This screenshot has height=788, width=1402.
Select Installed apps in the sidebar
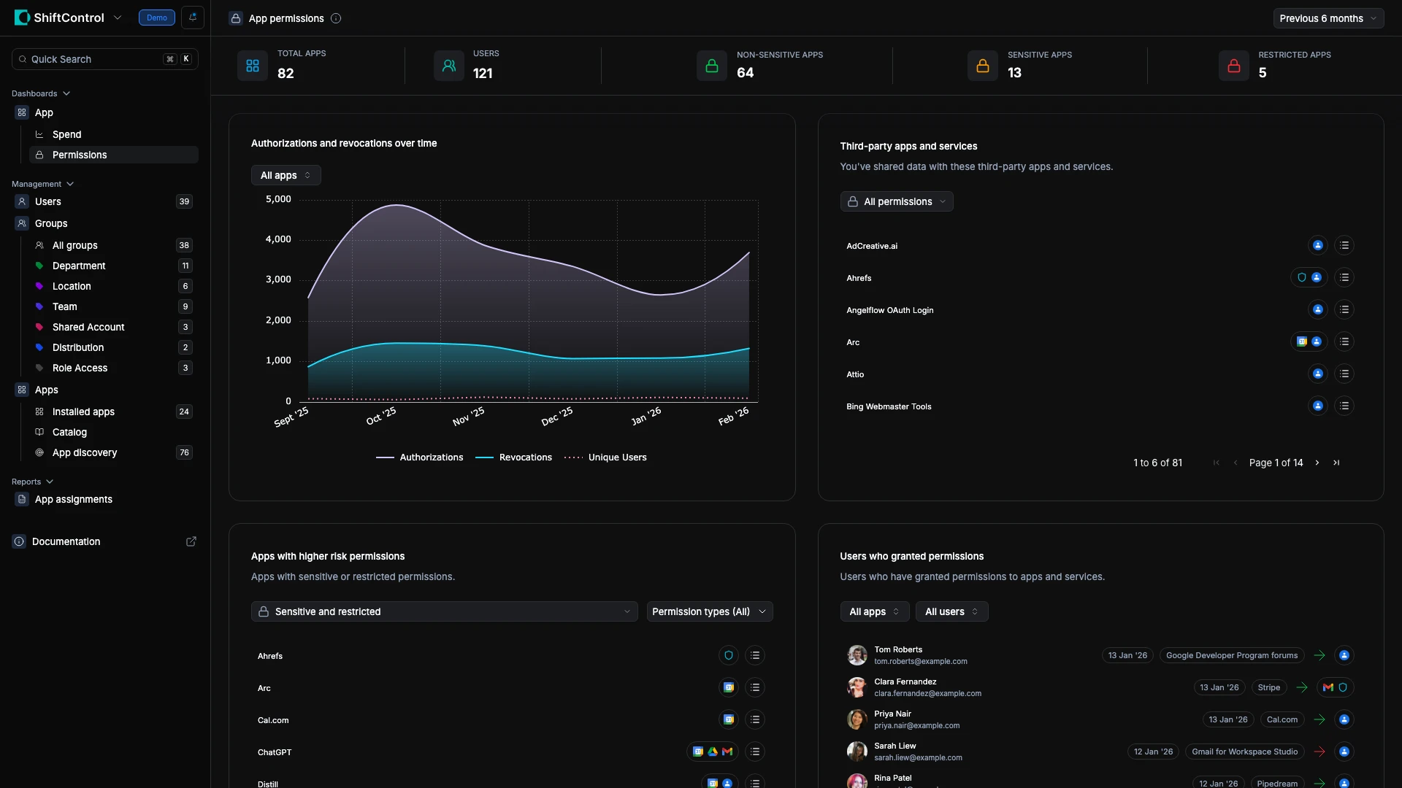point(83,412)
